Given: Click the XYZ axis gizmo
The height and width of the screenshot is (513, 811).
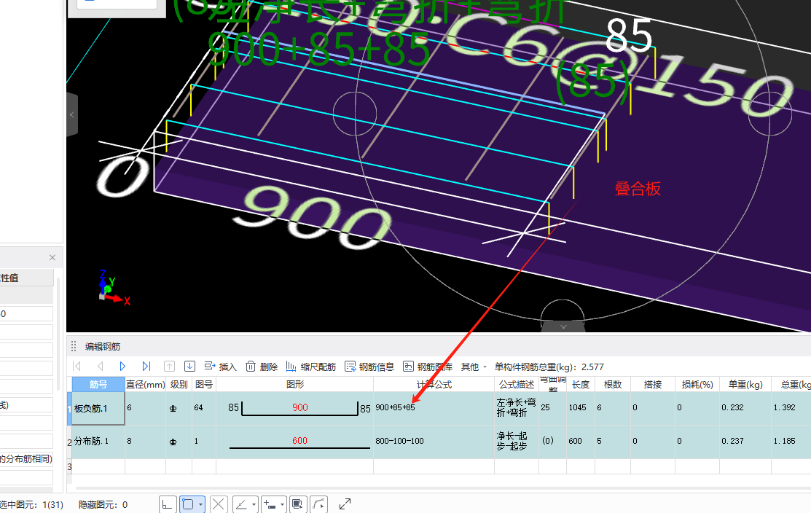Looking at the screenshot, I should pos(113,287).
